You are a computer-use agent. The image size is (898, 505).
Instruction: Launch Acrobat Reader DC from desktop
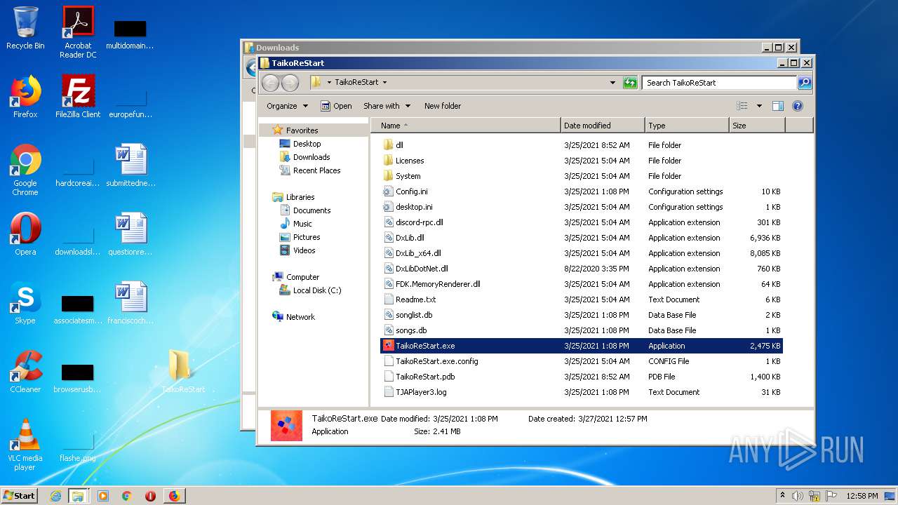click(78, 32)
